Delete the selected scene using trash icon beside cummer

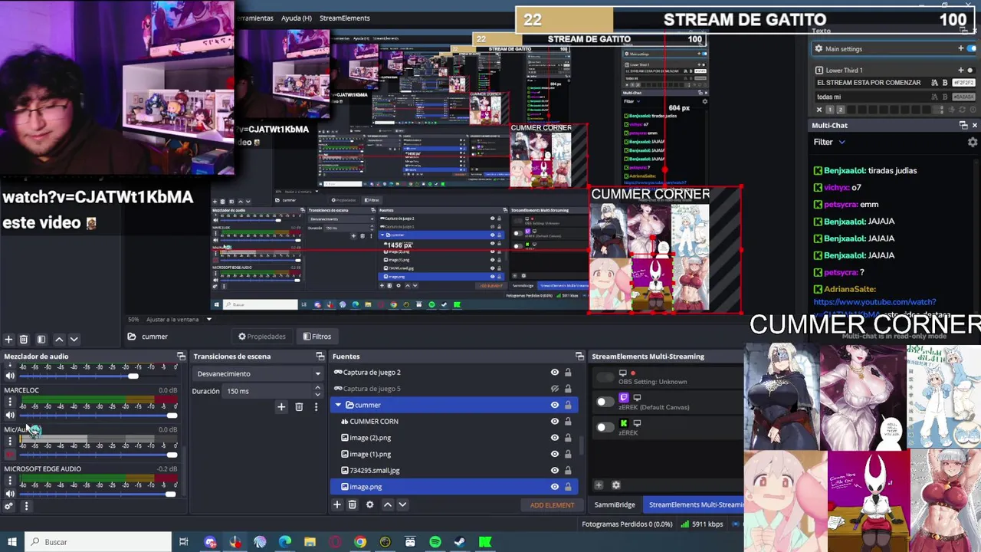click(24, 339)
